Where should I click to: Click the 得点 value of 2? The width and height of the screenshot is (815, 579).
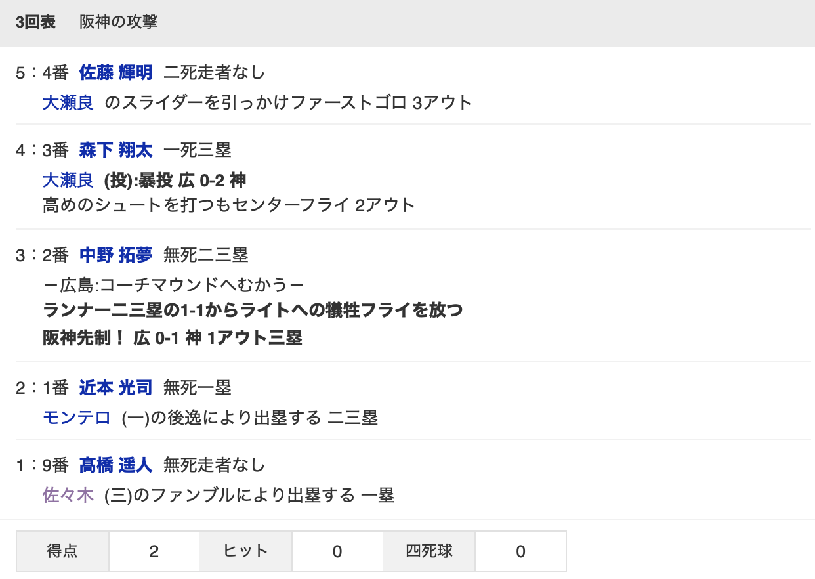coord(154,551)
